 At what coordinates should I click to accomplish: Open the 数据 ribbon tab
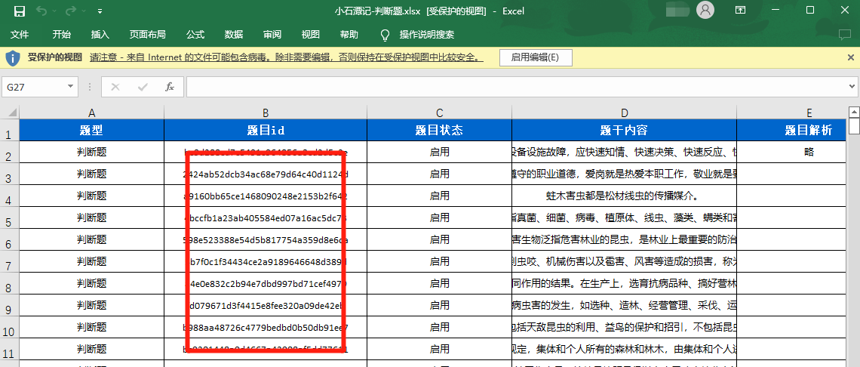[x=234, y=35]
